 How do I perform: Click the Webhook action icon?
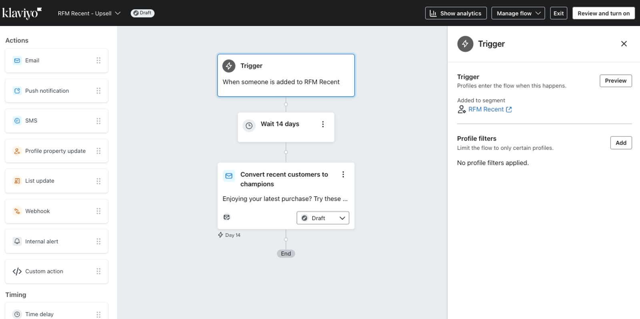pyautogui.click(x=17, y=211)
